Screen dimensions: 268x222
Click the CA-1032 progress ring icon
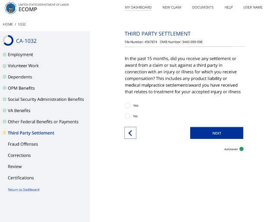click(8, 41)
